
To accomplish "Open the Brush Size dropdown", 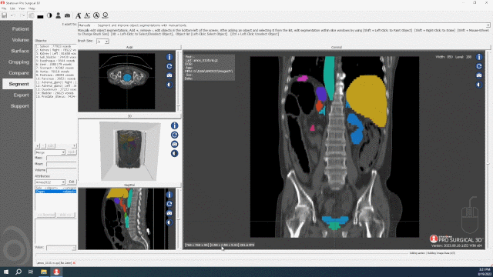I will [x=102, y=42].
